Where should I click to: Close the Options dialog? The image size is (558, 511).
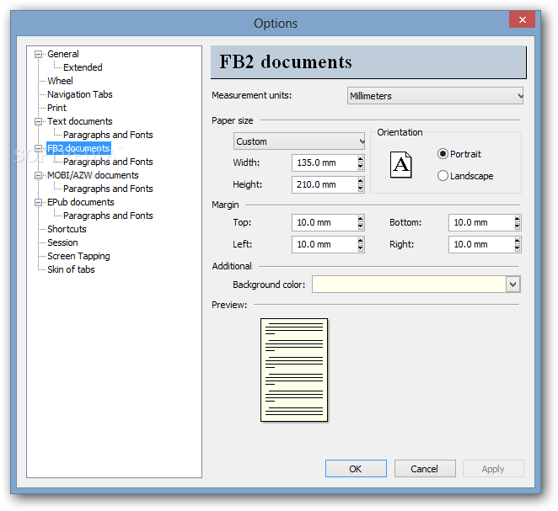[522, 19]
